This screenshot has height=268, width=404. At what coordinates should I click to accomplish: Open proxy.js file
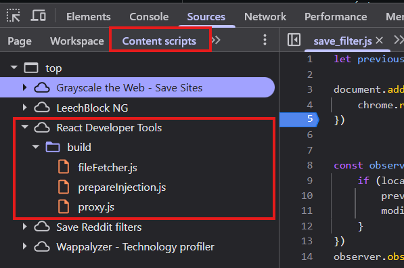[96, 207]
